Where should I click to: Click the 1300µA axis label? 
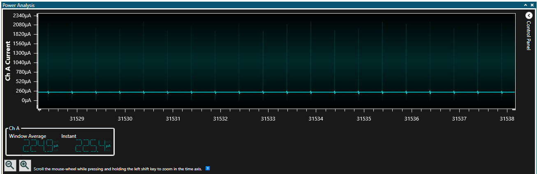[x=22, y=53]
